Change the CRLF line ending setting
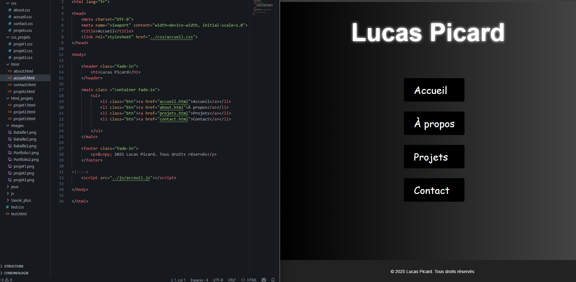 pos(232,280)
